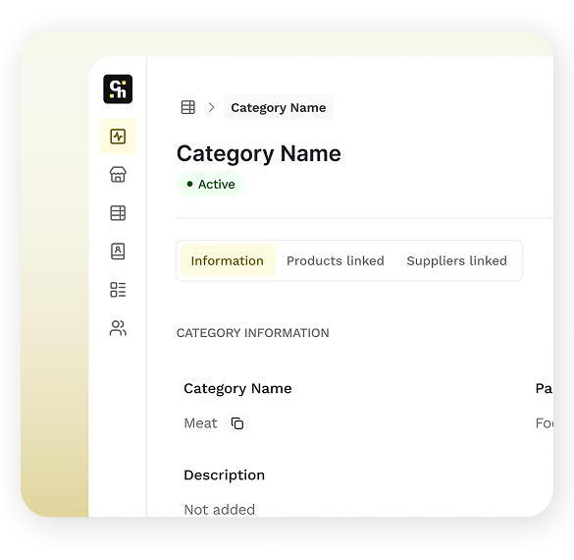
Task: Open the users icon in sidebar
Action: (x=118, y=328)
